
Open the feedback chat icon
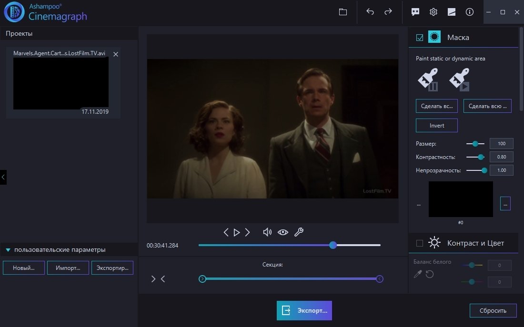pyautogui.click(x=415, y=12)
